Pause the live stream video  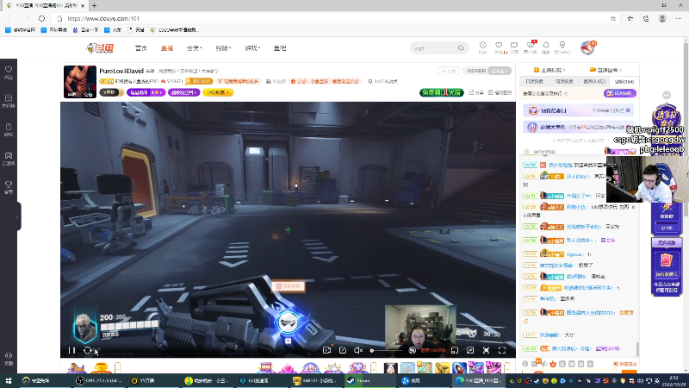(x=71, y=351)
